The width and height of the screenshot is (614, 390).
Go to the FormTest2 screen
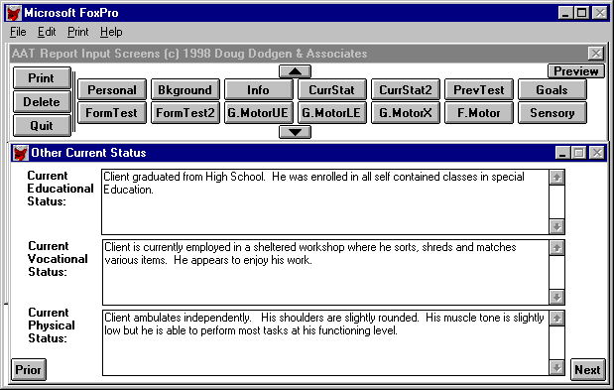point(185,113)
